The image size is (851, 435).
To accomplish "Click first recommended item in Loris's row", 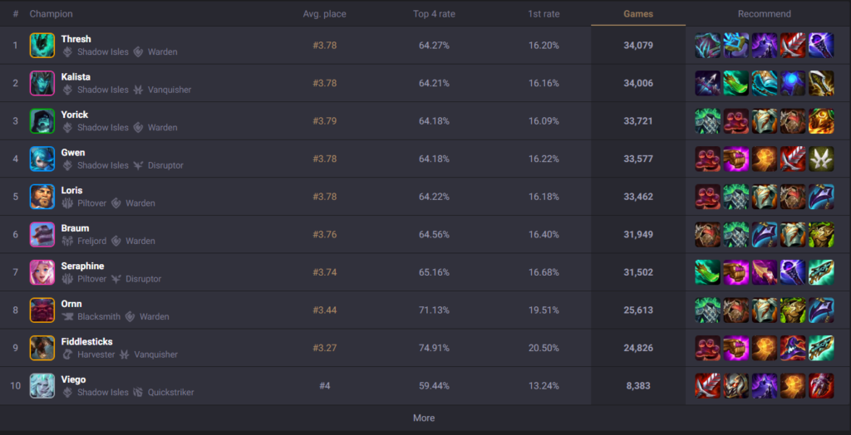I will pos(708,197).
